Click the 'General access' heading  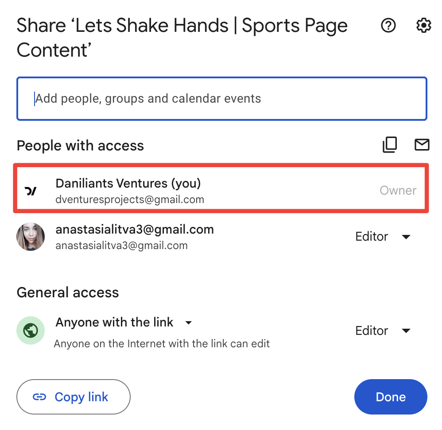click(x=68, y=292)
